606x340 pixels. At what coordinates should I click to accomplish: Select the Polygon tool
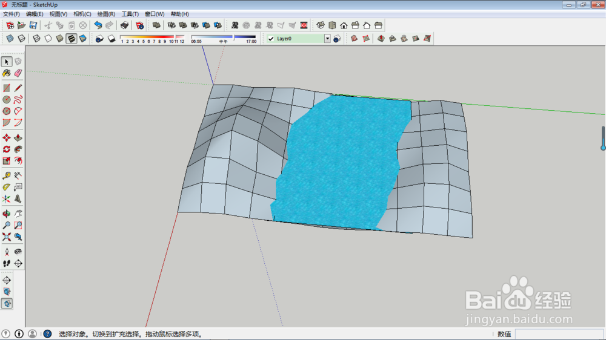point(7,111)
